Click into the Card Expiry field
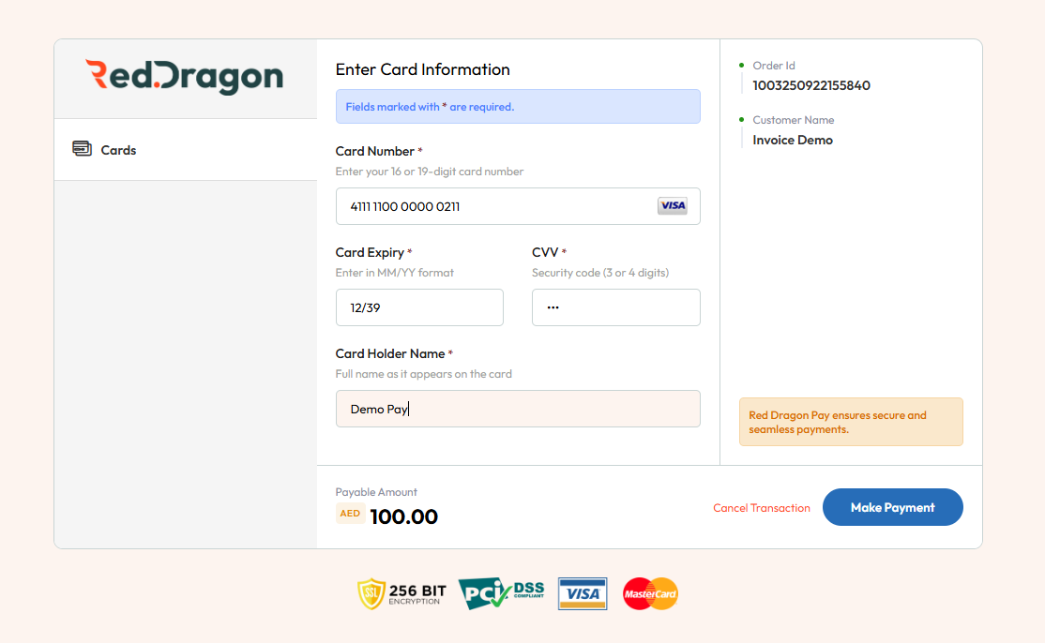The width and height of the screenshot is (1045, 643). coord(419,307)
